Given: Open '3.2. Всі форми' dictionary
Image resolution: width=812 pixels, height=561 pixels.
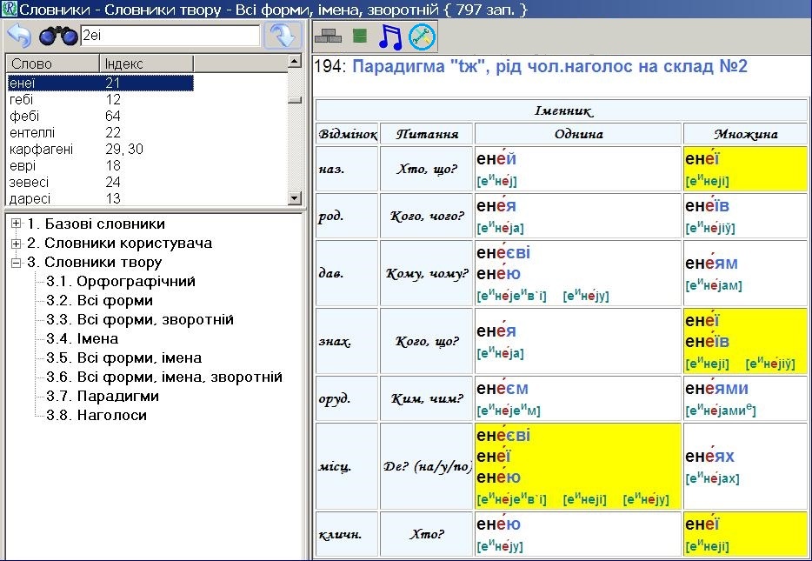Looking at the screenshot, I should tap(99, 300).
